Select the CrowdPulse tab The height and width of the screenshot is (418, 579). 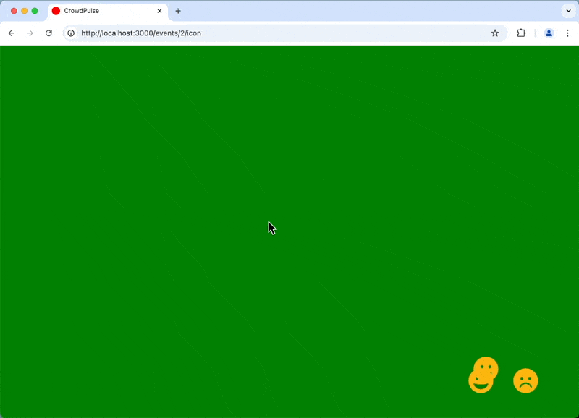coord(101,11)
